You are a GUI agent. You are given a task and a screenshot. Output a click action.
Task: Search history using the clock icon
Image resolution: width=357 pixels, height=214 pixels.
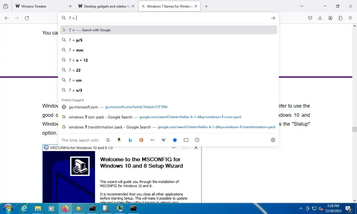click(197, 140)
